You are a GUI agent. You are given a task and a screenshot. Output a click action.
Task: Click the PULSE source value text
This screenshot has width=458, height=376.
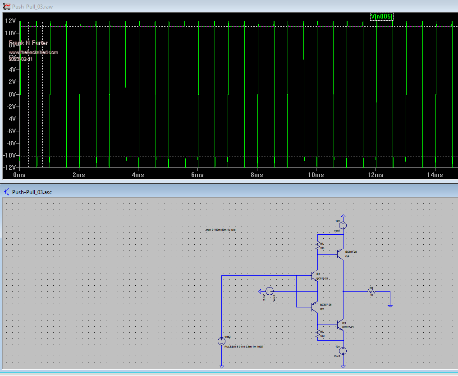tap(243, 346)
